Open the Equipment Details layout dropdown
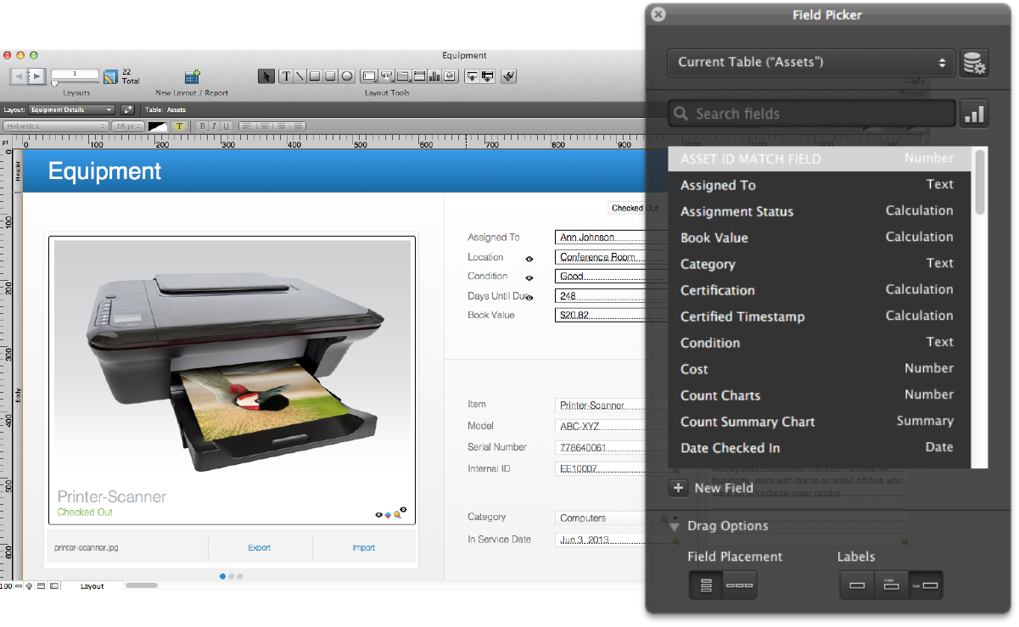 click(71, 109)
